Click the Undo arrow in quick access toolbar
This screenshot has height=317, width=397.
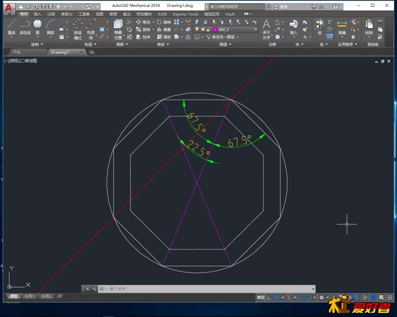[66, 6]
